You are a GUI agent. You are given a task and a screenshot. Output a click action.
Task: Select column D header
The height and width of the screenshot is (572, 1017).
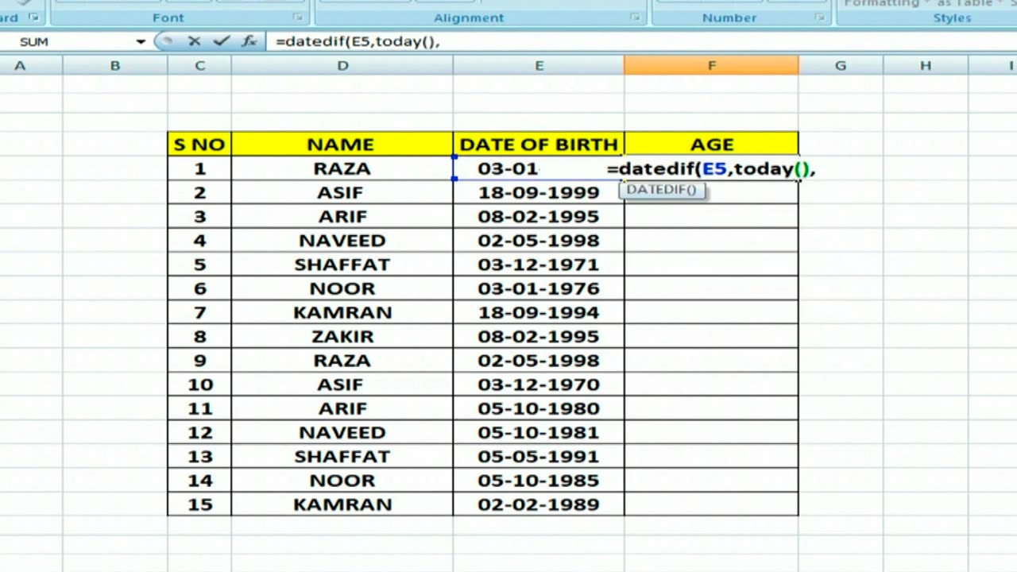click(x=342, y=66)
